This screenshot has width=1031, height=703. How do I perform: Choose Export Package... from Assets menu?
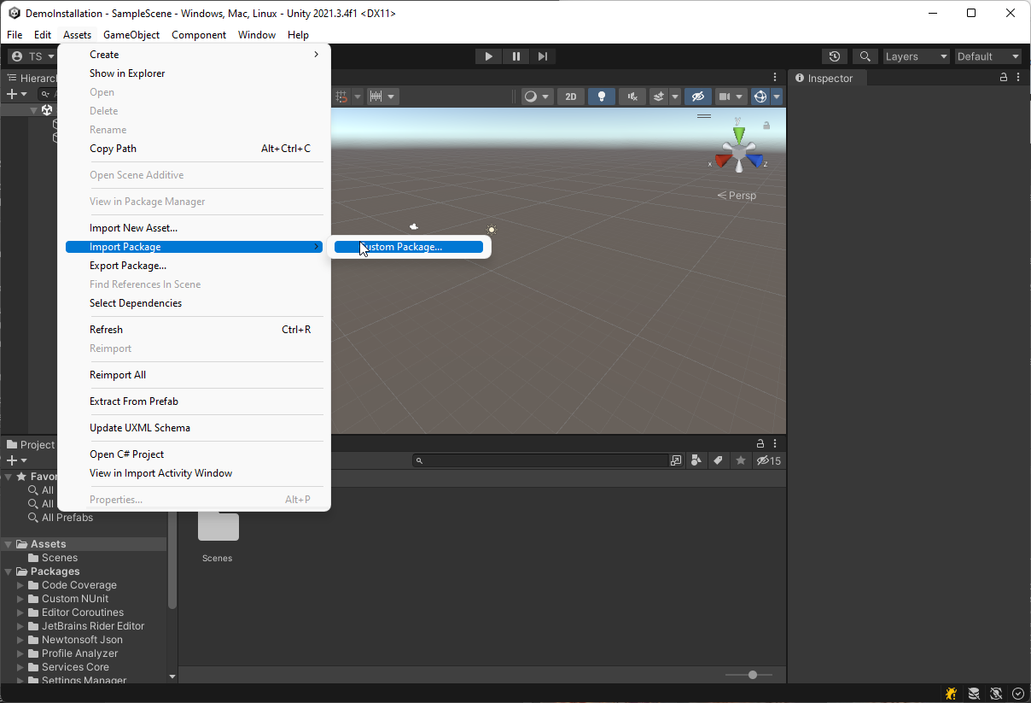128,266
